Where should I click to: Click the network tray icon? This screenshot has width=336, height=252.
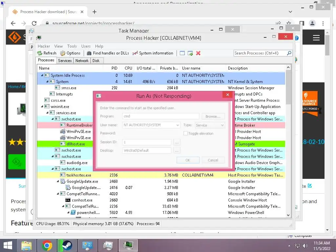[x=297, y=246]
